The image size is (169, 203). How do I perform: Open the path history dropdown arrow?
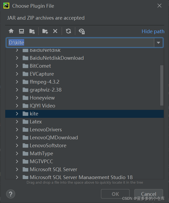click(x=158, y=42)
